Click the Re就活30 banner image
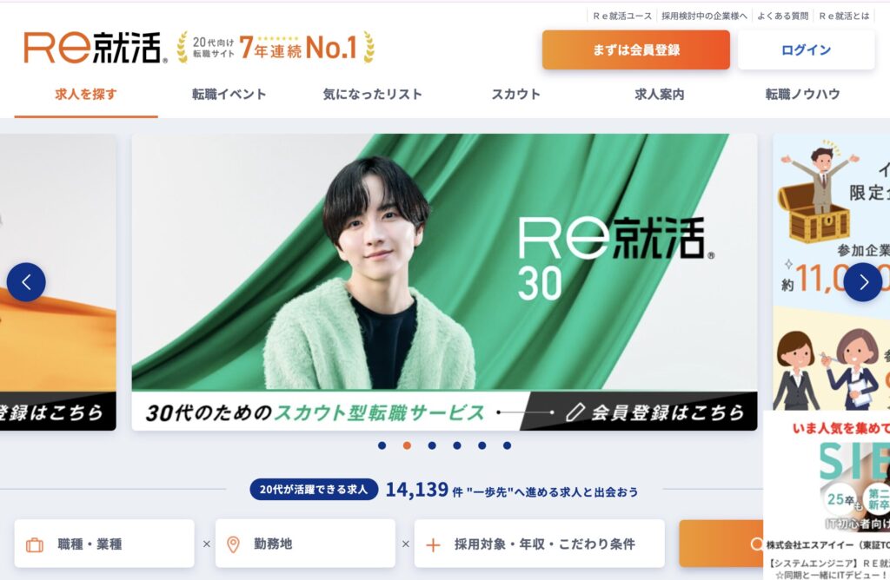The image size is (890, 580). pos(444,282)
